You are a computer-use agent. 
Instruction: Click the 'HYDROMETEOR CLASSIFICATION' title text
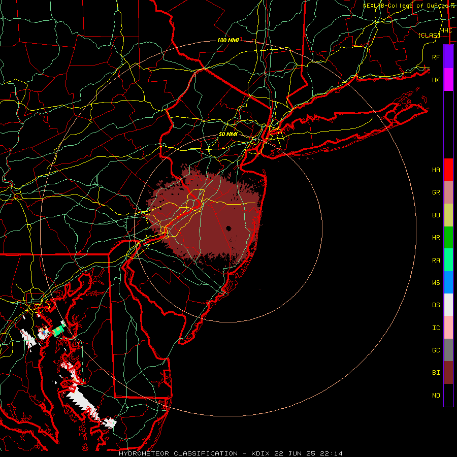tap(178, 453)
